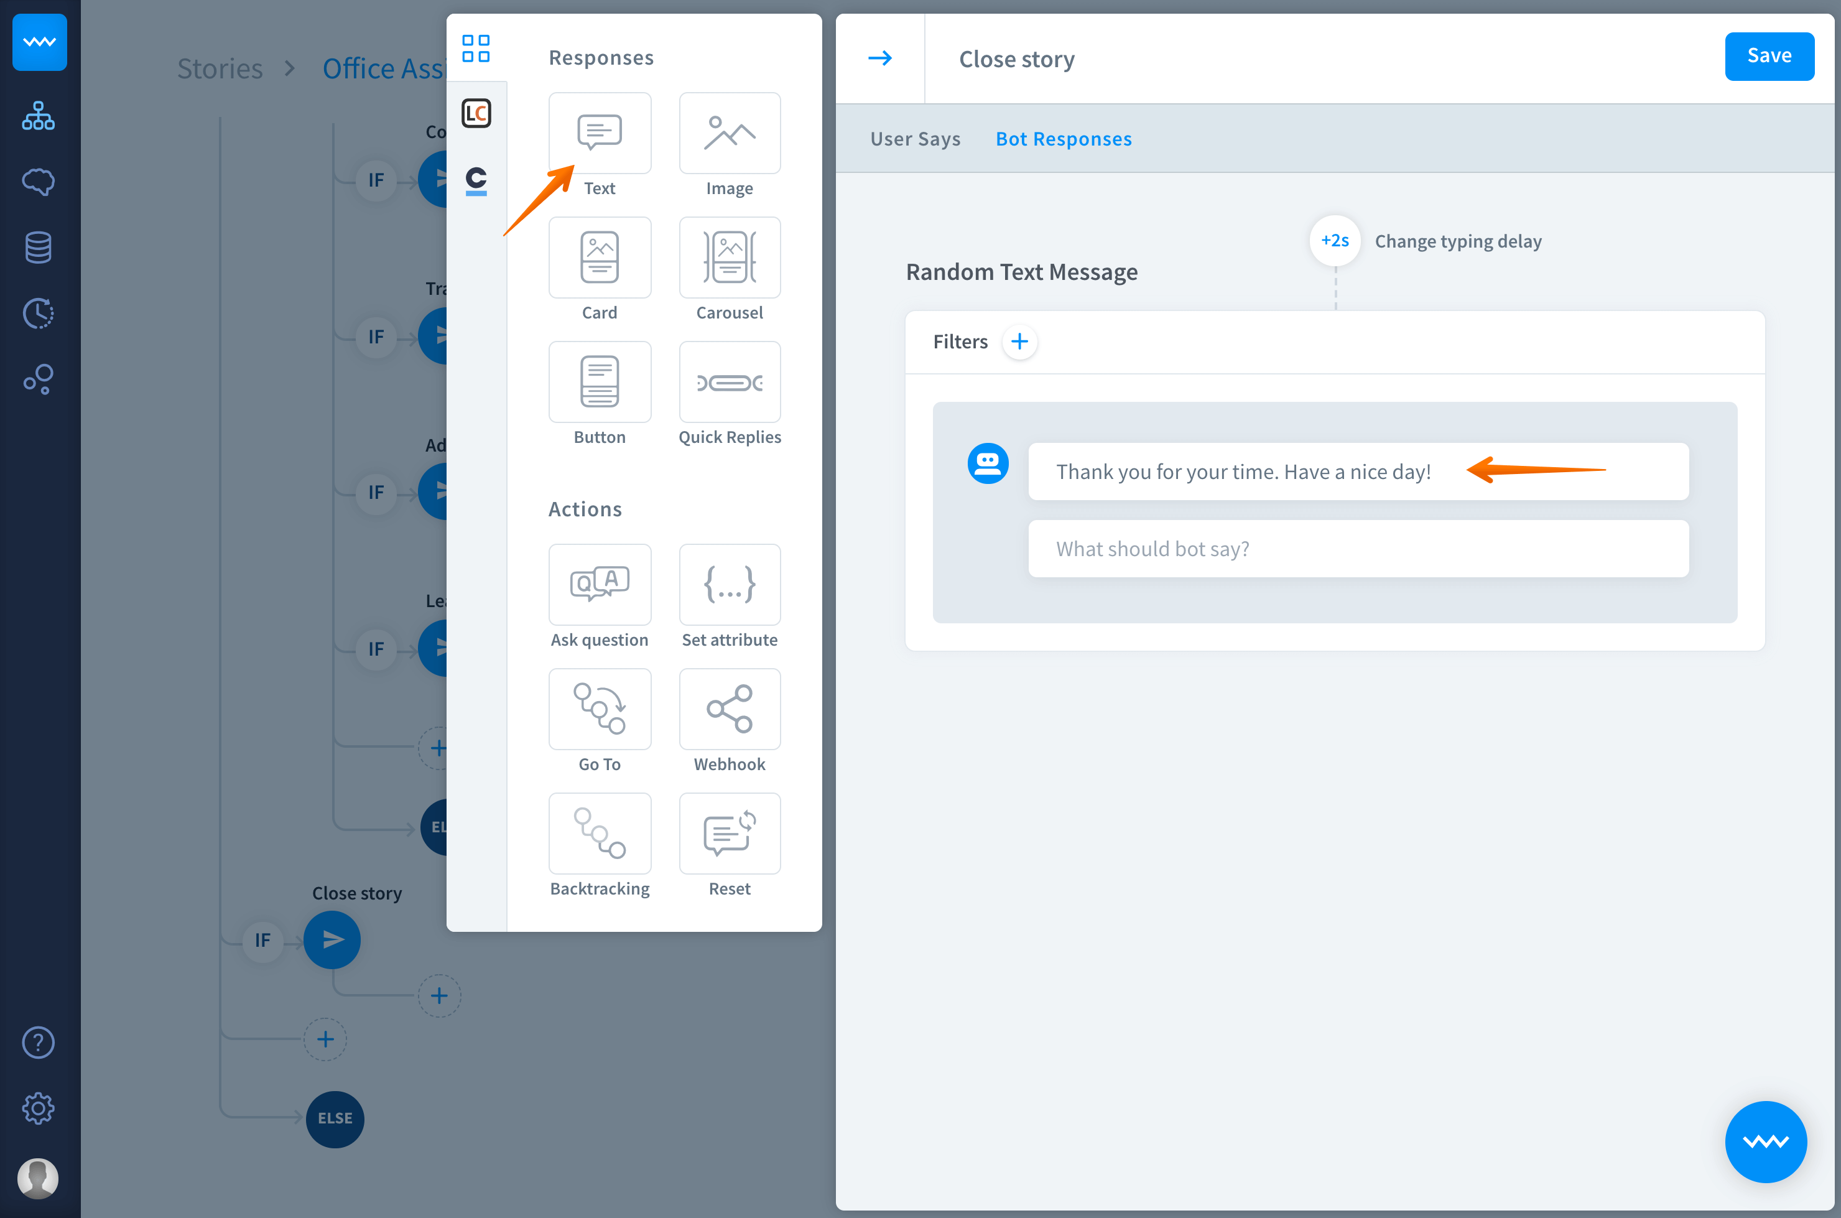Click the Ask question action
The width and height of the screenshot is (1841, 1218).
tap(599, 584)
